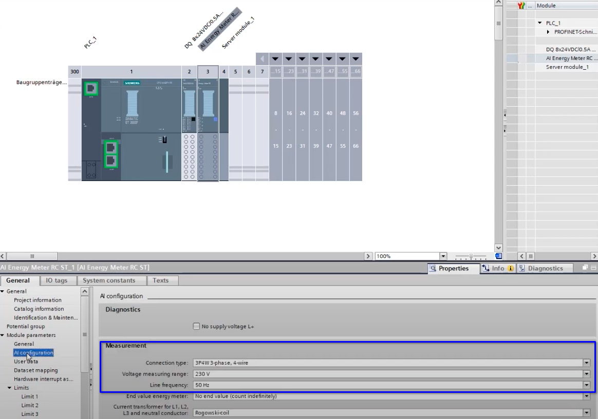Select Dataset mapping in navigation tree
Viewport: 598px width, 419px height.
tap(35, 370)
